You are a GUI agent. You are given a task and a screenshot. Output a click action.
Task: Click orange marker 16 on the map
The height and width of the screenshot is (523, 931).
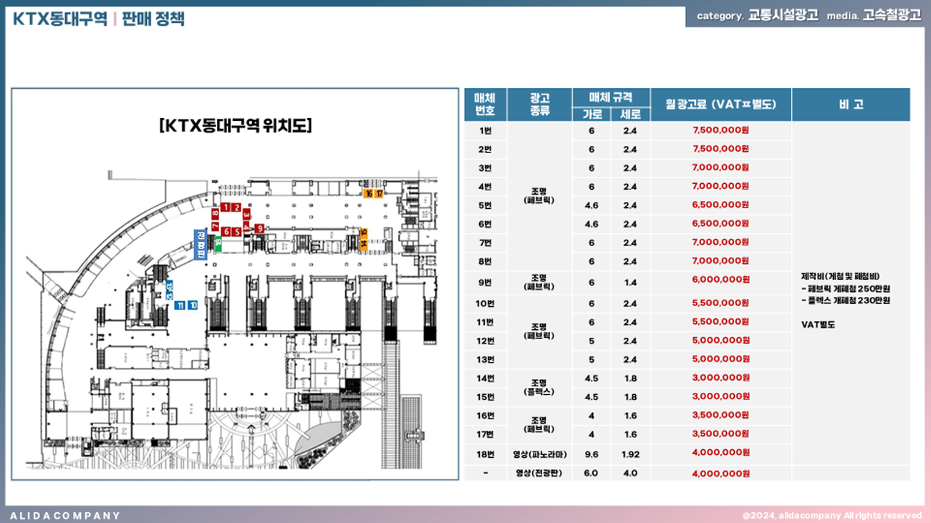pyautogui.click(x=369, y=193)
